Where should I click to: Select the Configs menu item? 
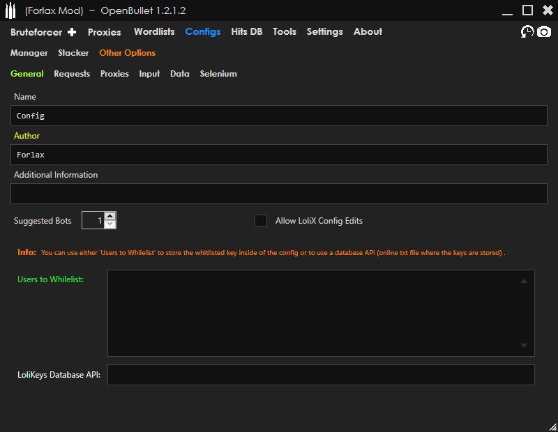(x=203, y=31)
